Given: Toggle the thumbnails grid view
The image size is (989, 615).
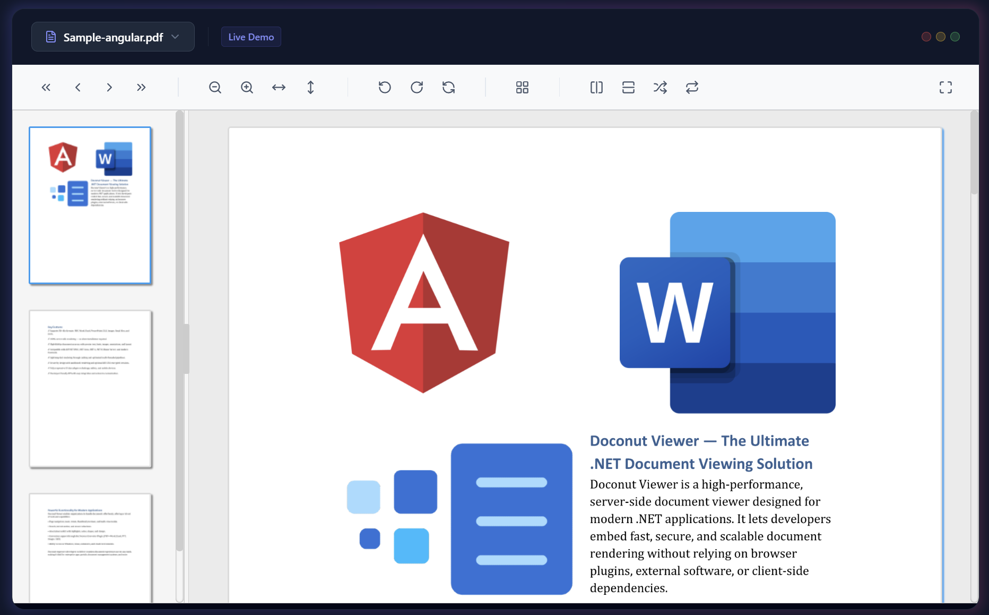Looking at the screenshot, I should (522, 87).
